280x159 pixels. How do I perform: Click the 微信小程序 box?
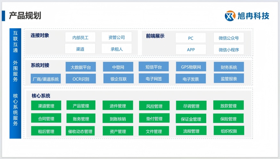pyautogui.click(x=228, y=50)
